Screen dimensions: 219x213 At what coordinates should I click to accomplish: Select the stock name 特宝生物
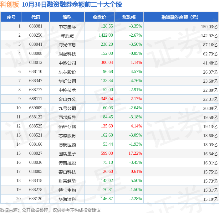point(67,190)
